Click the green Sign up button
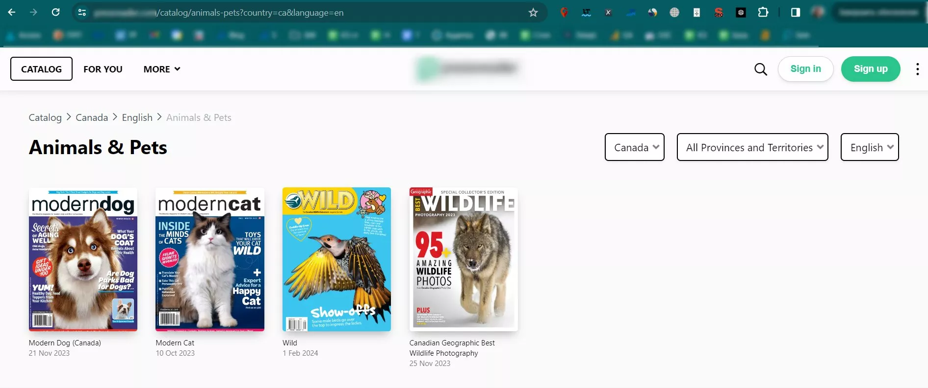 tap(871, 69)
